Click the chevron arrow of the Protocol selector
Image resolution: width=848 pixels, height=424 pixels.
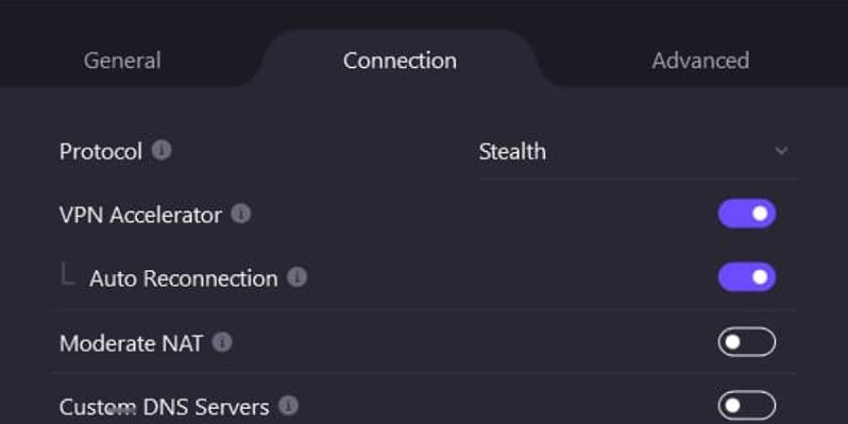pos(781,151)
